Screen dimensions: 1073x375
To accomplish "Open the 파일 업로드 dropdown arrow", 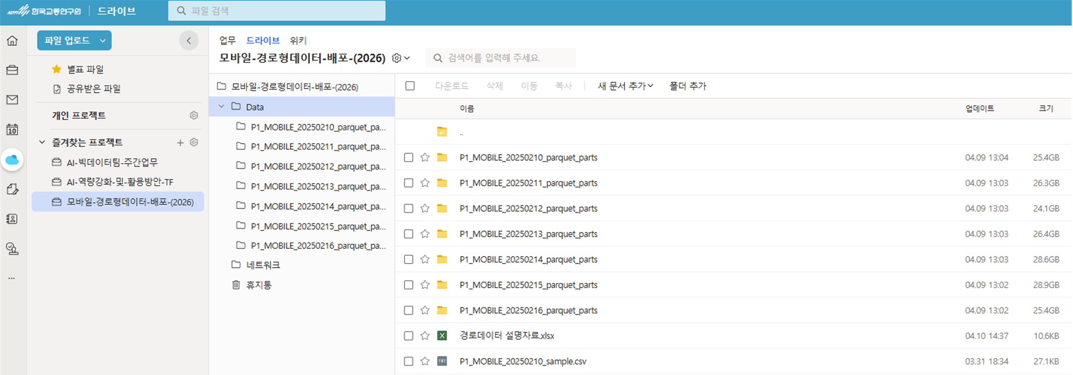I will (103, 41).
